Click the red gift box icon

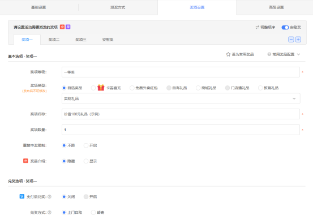pos(101,87)
